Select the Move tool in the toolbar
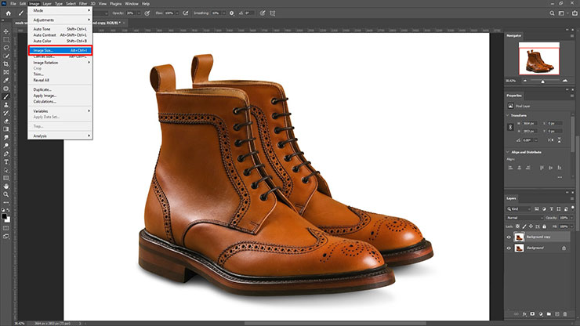The height and width of the screenshot is (326, 580). (6, 30)
